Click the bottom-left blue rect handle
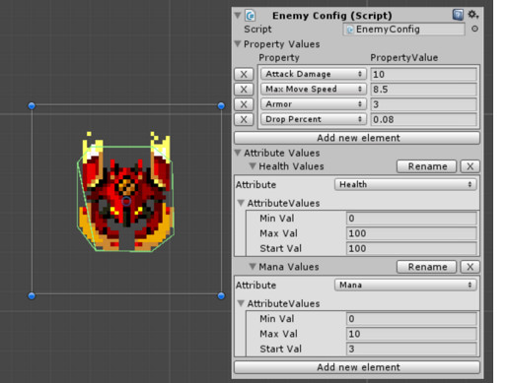Image resolution: width=509 pixels, height=383 pixels. [x=32, y=295]
